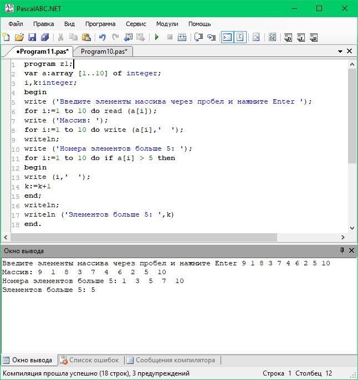
Task: Run the program with the green arrow
Action: tap(157, 37)
